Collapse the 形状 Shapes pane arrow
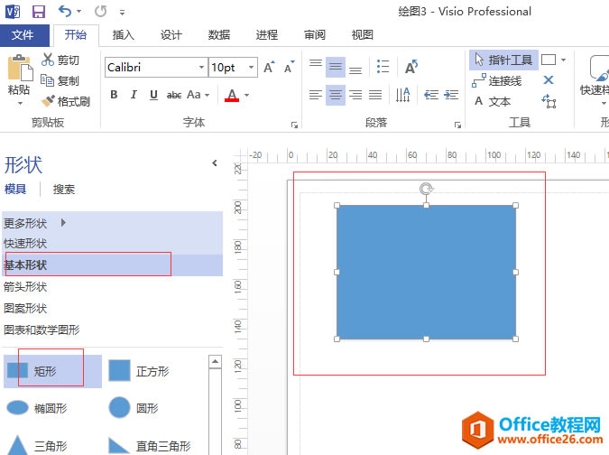Screen dimensions: 609x455 [x=215, y=163]
